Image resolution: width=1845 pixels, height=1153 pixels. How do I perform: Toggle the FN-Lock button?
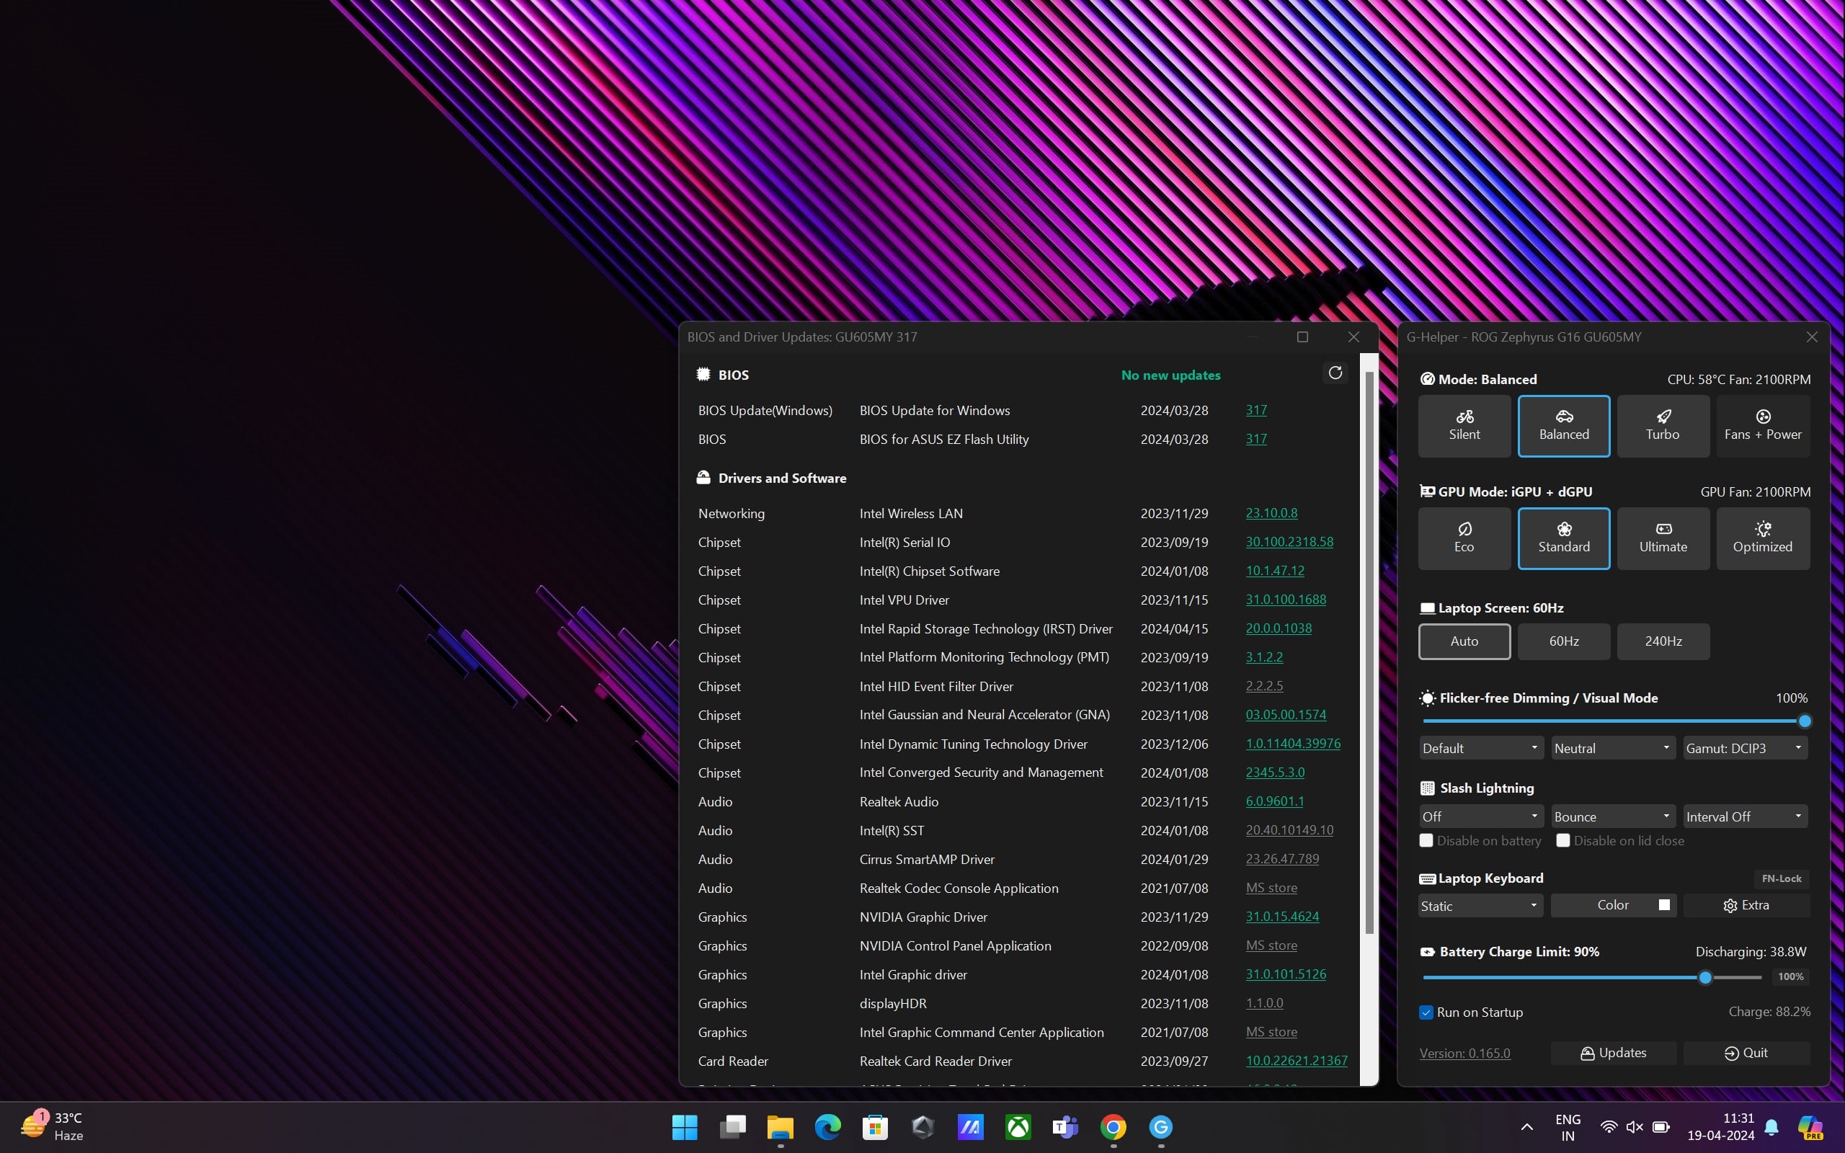pos(1781,878)
